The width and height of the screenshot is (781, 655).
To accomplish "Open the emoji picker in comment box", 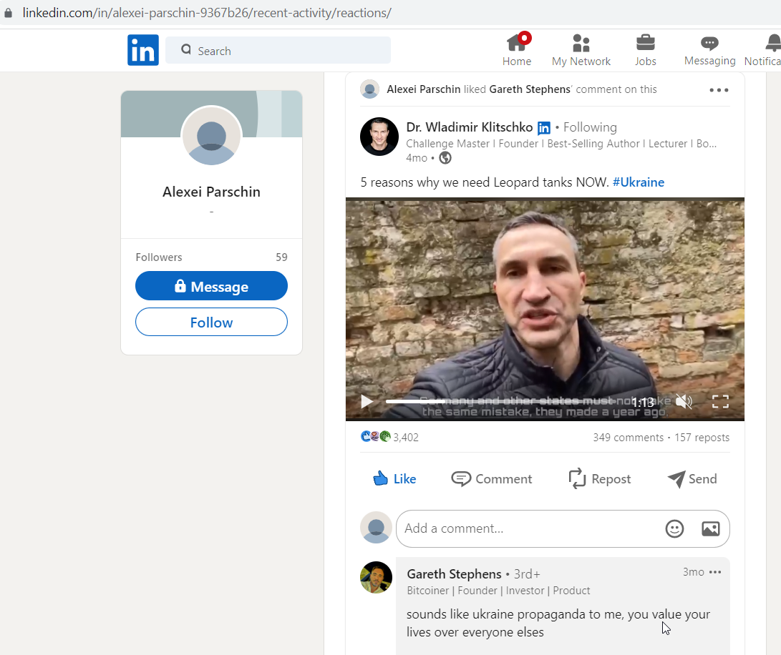I will [x=674, y=528].
